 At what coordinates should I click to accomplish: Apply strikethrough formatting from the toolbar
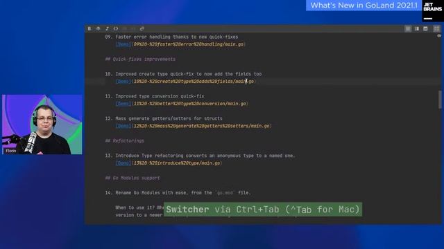point(98,28)
